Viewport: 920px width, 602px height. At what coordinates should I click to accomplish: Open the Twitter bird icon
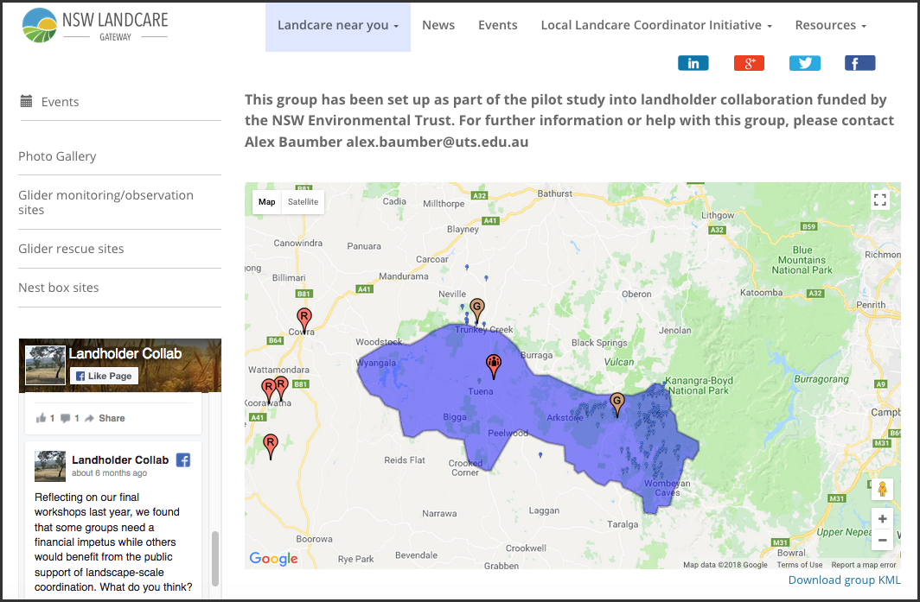pos(804,63)
